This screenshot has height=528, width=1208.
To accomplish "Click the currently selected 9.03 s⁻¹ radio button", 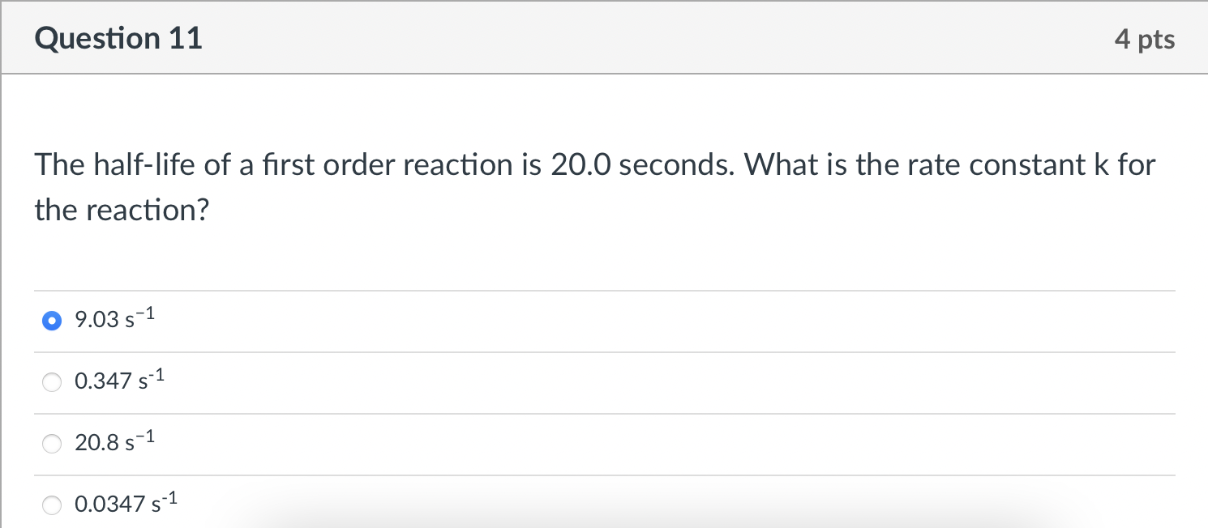I will 51,321.
